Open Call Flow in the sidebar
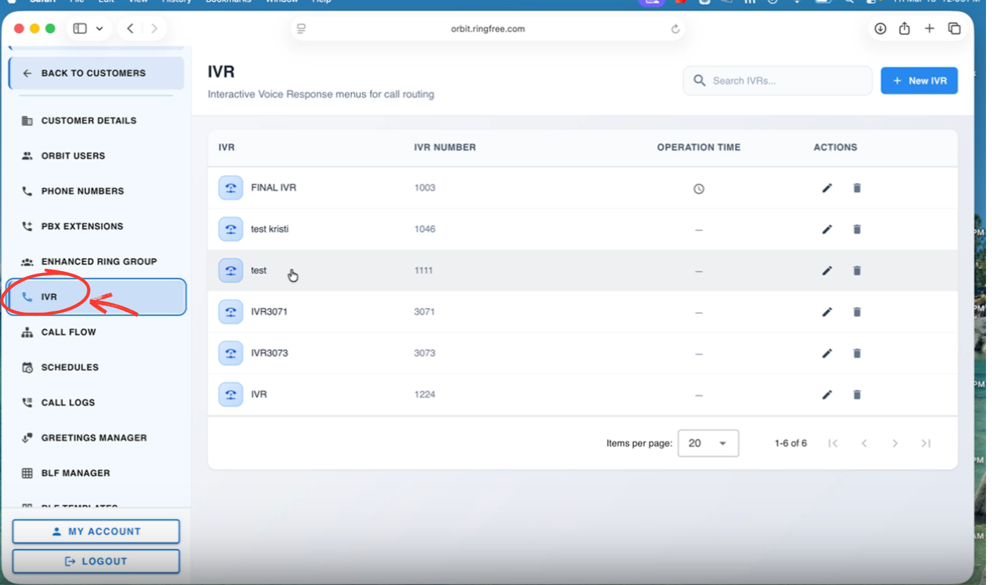Image resolution: width=992 pixels, height=585 pixels. pos(68,332)
